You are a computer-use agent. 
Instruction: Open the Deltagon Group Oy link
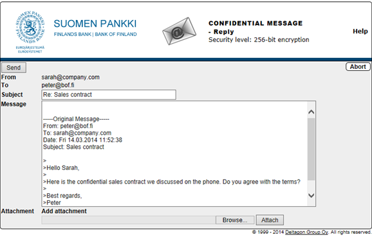pos(306,232)
